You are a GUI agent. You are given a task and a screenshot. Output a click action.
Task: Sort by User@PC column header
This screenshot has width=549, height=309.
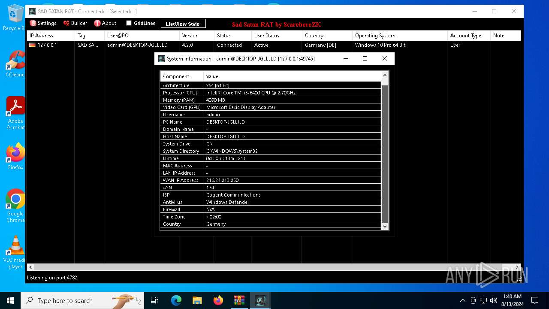[142, 36]
